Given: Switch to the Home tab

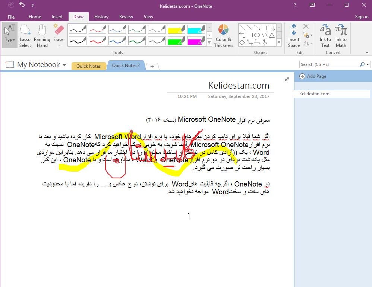Looking at the screenshot, I should (35, 17).
